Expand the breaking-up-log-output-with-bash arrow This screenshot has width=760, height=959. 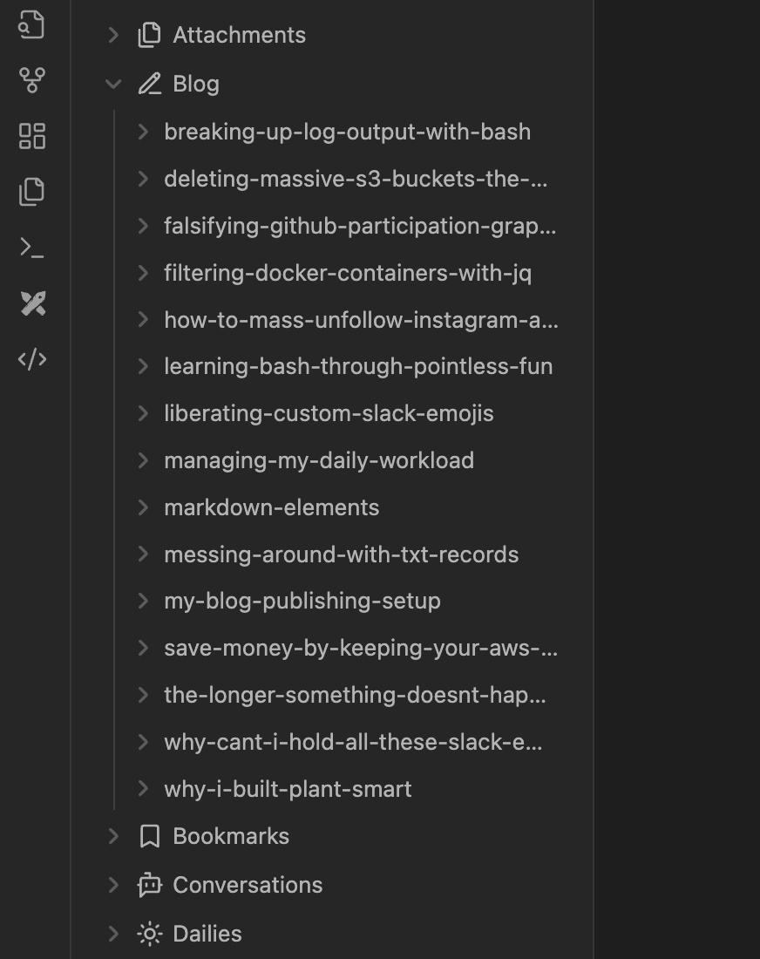(x=143, y=132)
